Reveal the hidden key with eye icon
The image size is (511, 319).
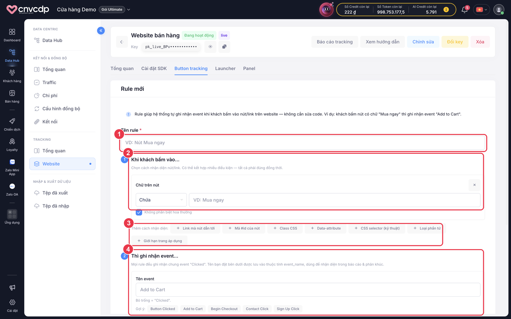click(x=210, y=47)
